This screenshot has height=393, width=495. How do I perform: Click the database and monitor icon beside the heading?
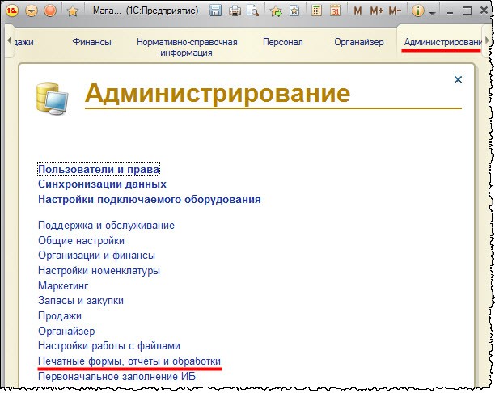click(x=52, y=98)
